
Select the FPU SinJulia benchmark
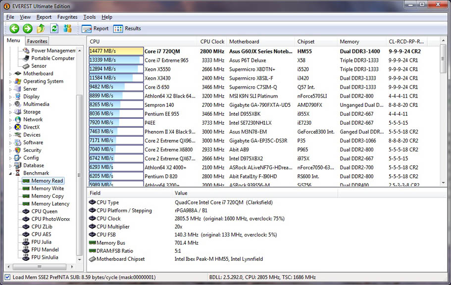[x=45, y=257]
